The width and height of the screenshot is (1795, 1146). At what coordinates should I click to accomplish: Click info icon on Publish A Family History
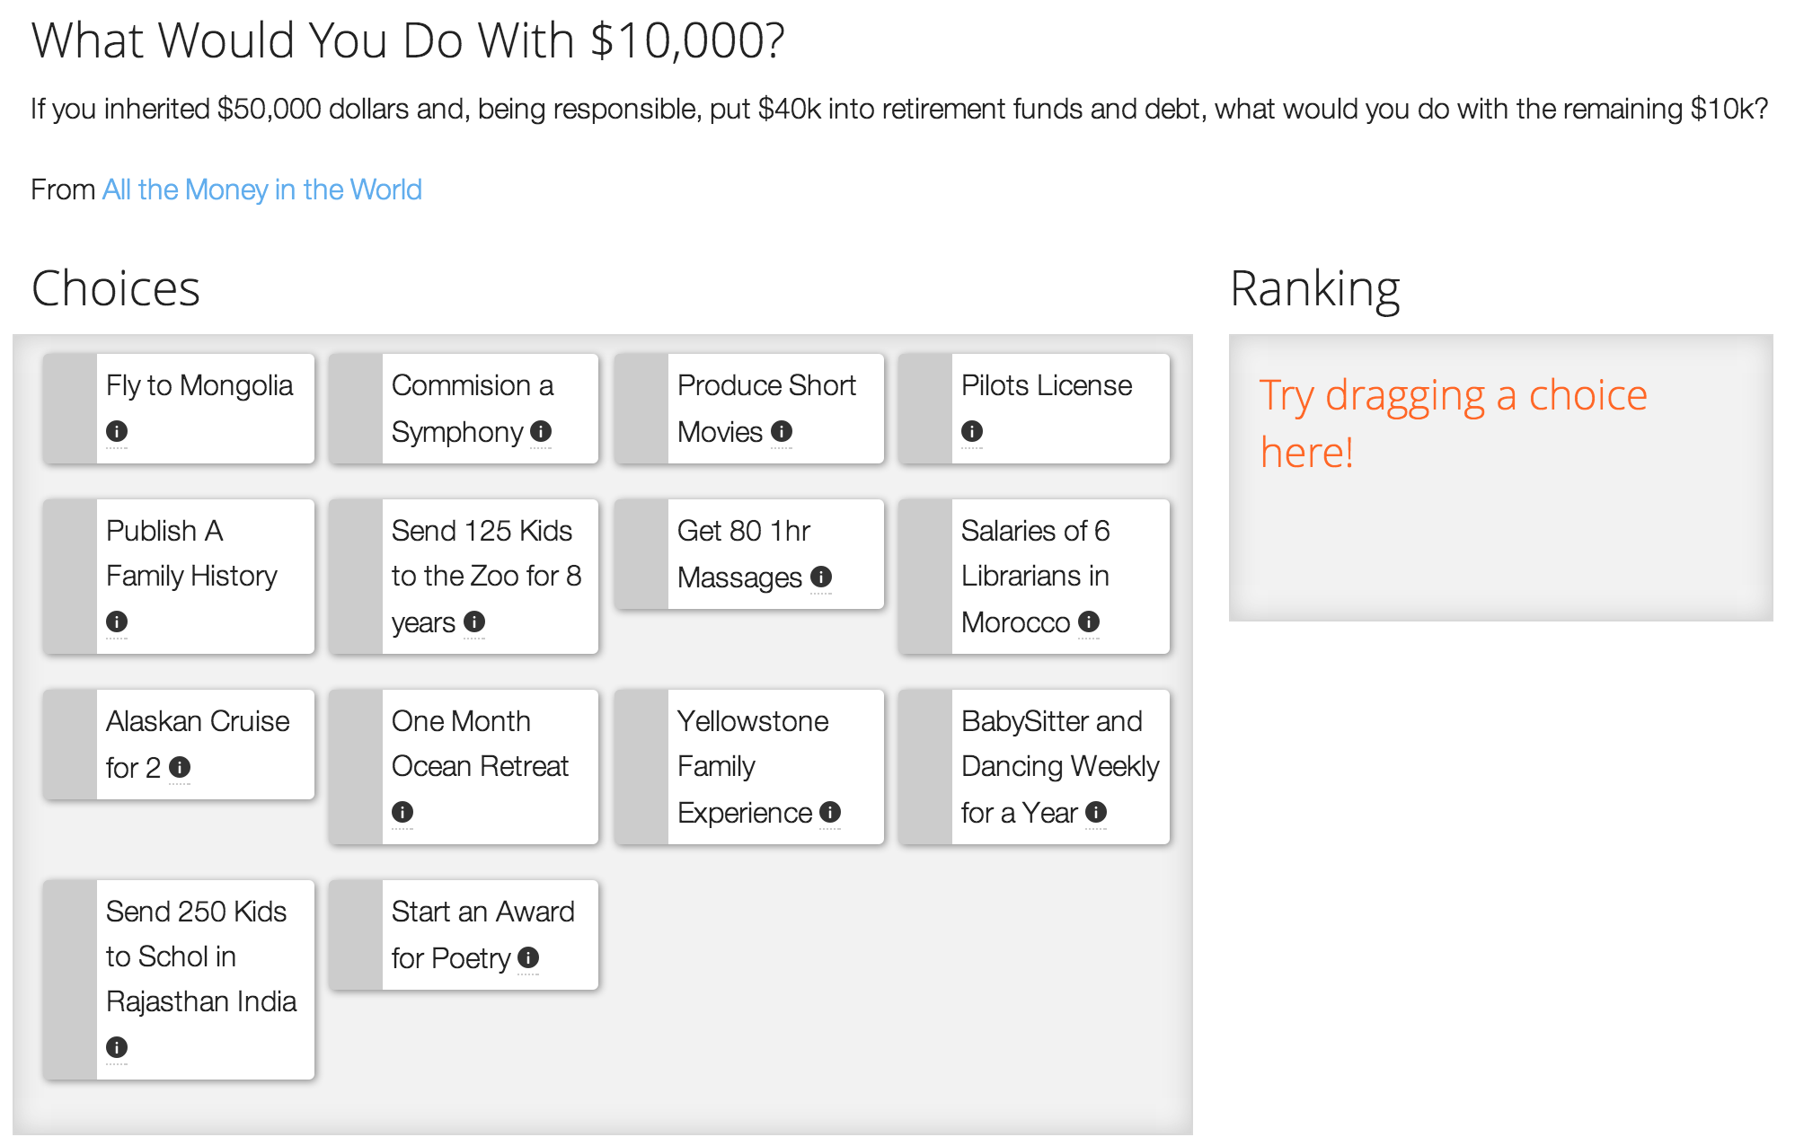117,621
